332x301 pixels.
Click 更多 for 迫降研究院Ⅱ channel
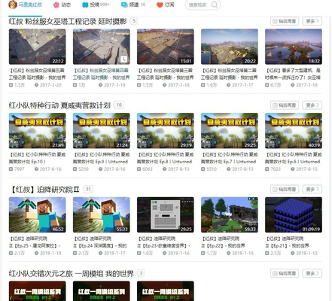click(x=312, y=189)
